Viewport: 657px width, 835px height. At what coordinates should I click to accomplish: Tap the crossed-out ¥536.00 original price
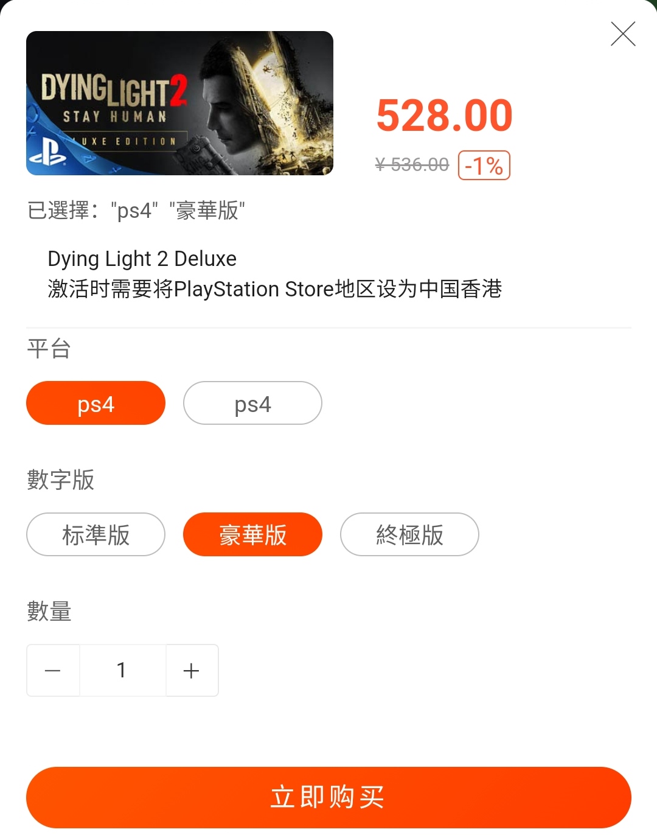coord(412,164)
